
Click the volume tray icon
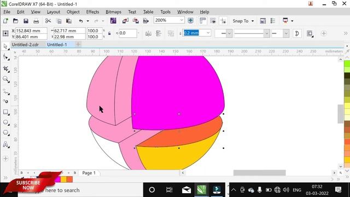(x=286, y=190)
